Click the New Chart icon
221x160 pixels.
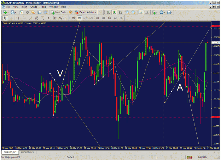(5, 12)
